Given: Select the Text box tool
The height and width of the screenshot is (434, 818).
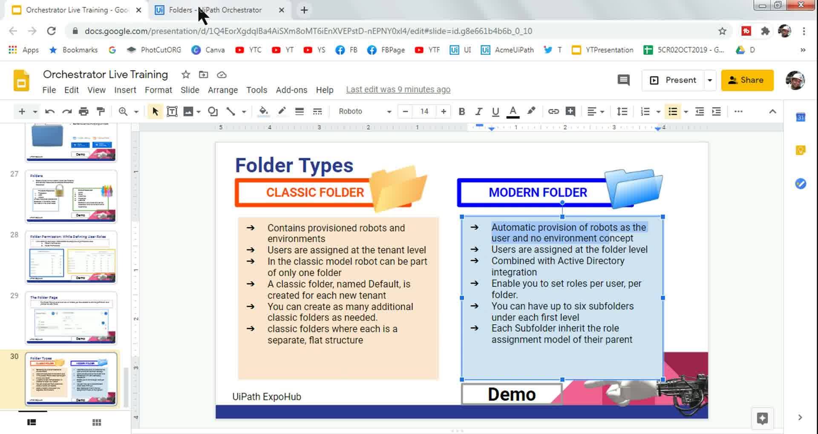Looking at the screenshot, I should pyautogui.click(x=172, y=111).
